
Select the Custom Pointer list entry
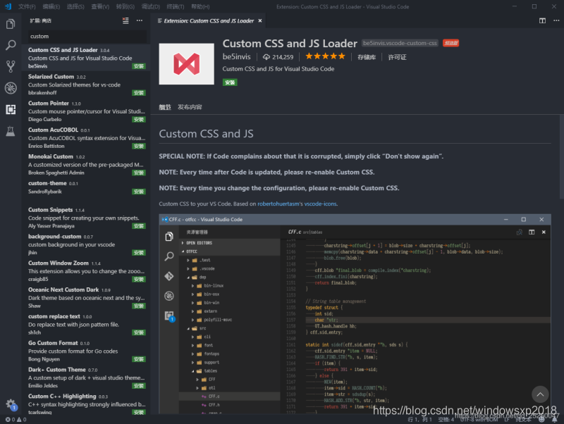click(x=86, y=111)
